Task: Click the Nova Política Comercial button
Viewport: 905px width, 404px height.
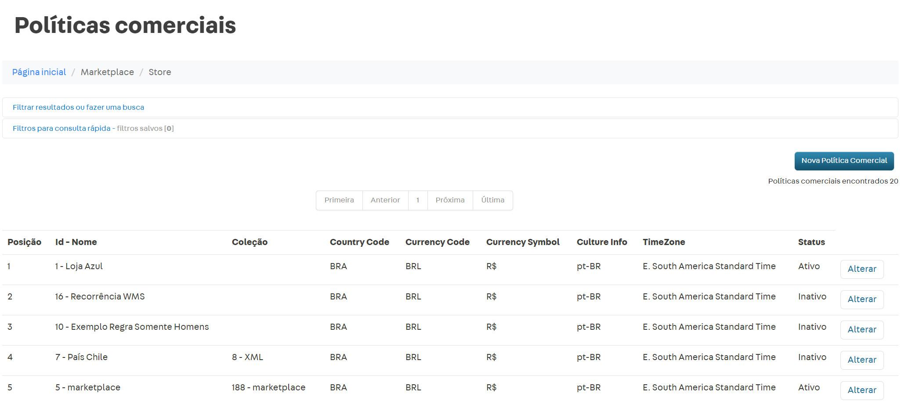Action: (x=843, y=161)
